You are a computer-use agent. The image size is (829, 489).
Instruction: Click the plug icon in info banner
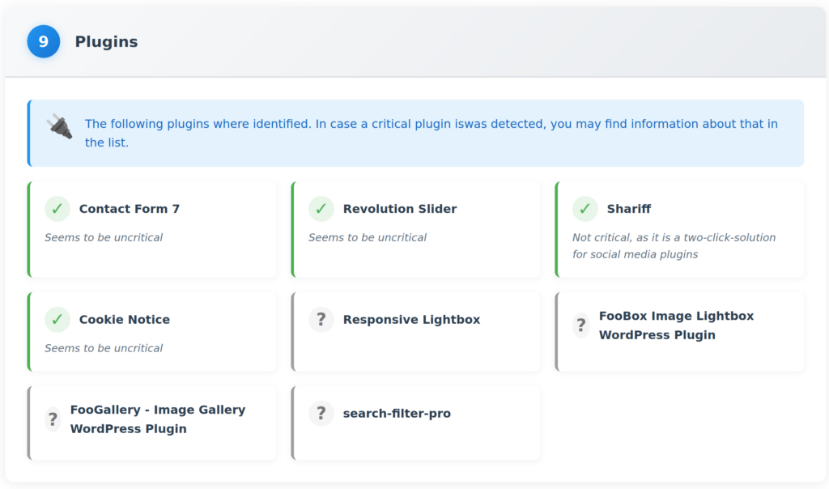click(x=59, y=126)
